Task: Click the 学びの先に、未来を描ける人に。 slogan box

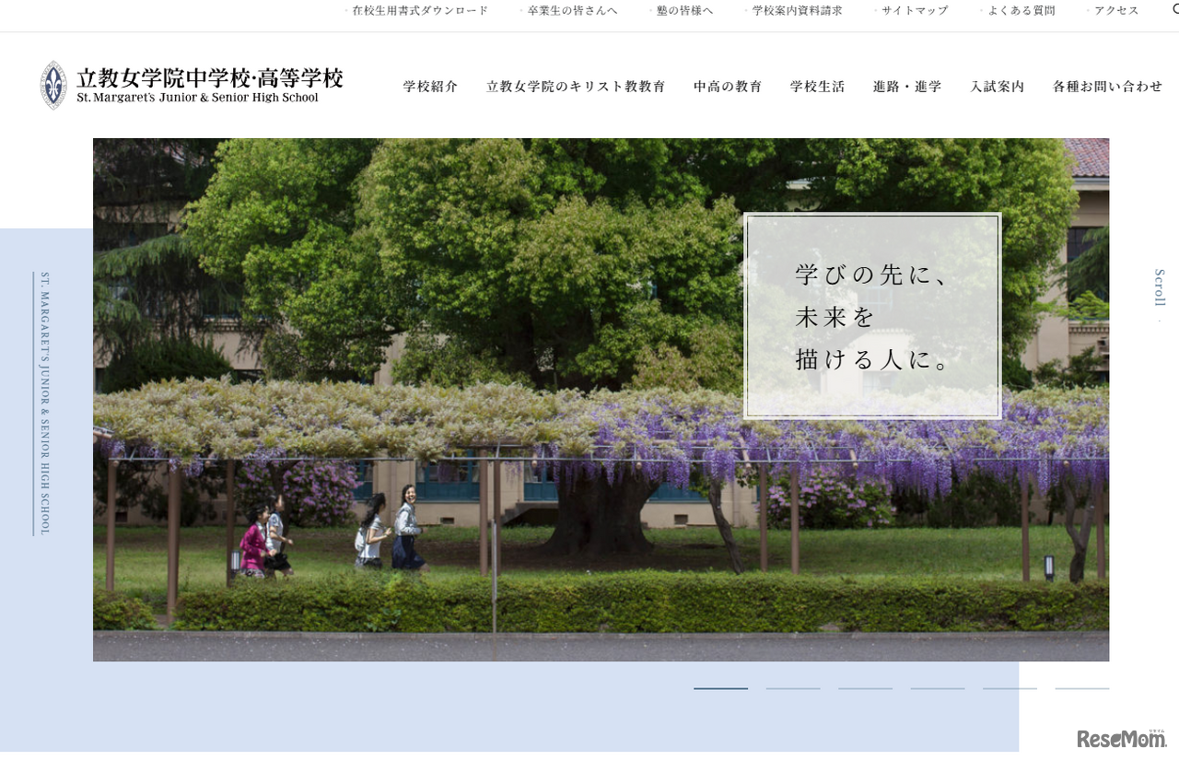Action: (872, 317)
